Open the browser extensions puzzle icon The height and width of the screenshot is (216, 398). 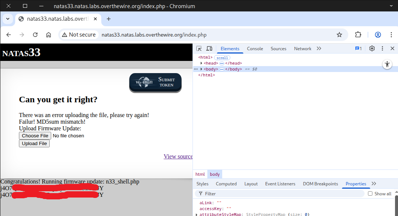[x=358, y=35]
